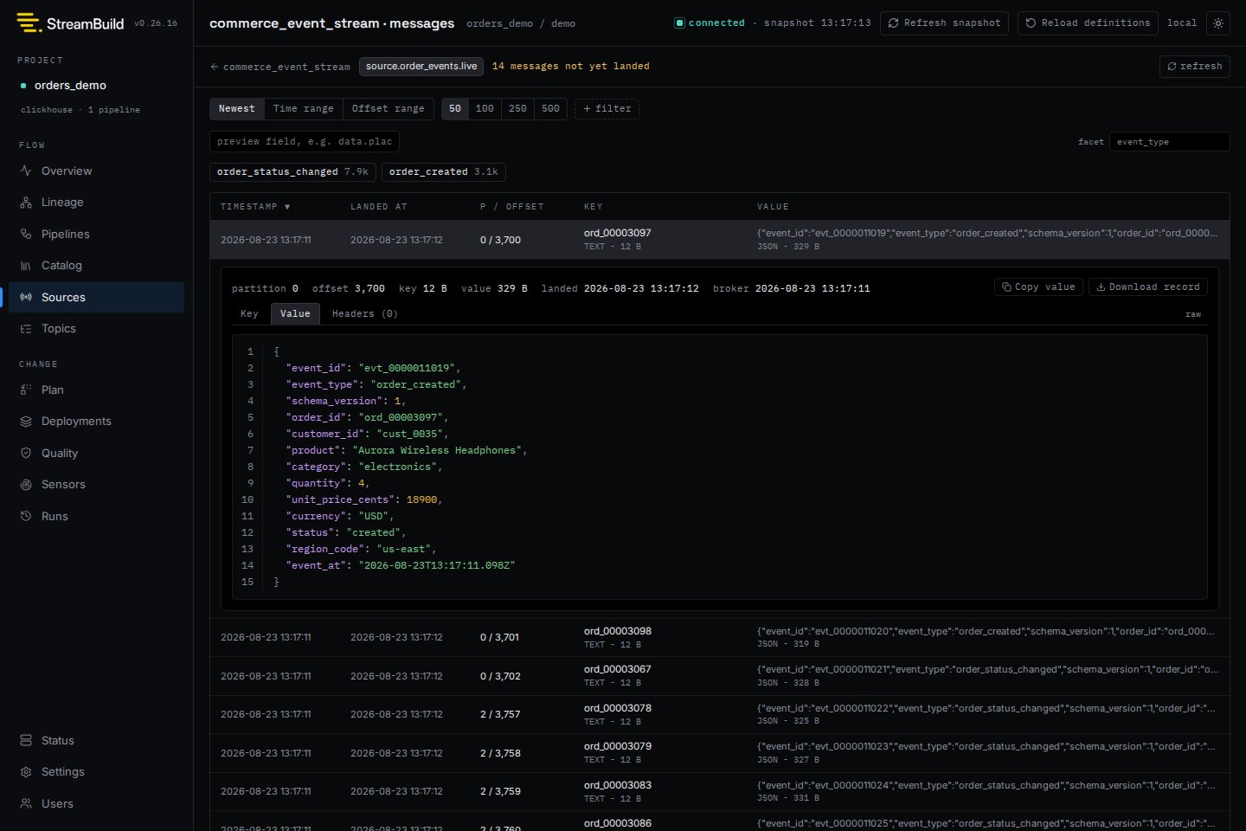This screenshot has width=1246, height=831.
Task: Open Lineage from the sidebar
Action: tap(96, 202)
